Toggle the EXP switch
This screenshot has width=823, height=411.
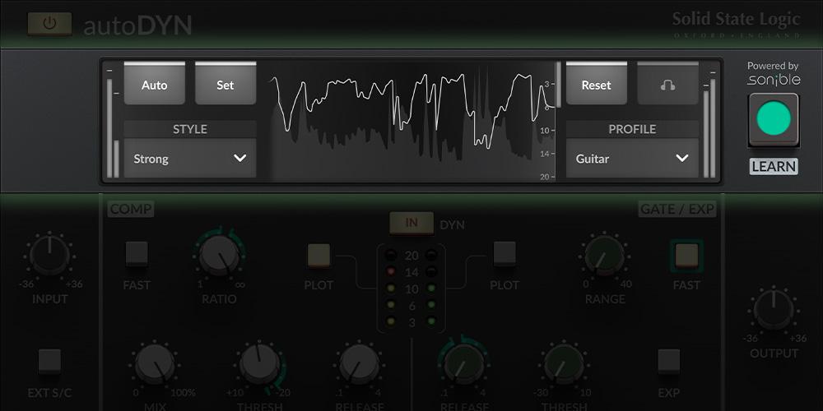tap(668, 361)
